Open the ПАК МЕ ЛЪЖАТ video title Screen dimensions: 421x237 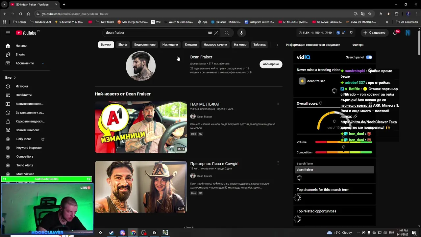coord(205,104)
